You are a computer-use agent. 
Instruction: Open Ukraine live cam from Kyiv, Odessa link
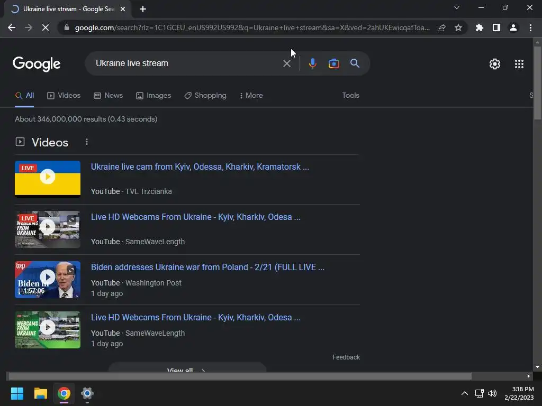200,167
